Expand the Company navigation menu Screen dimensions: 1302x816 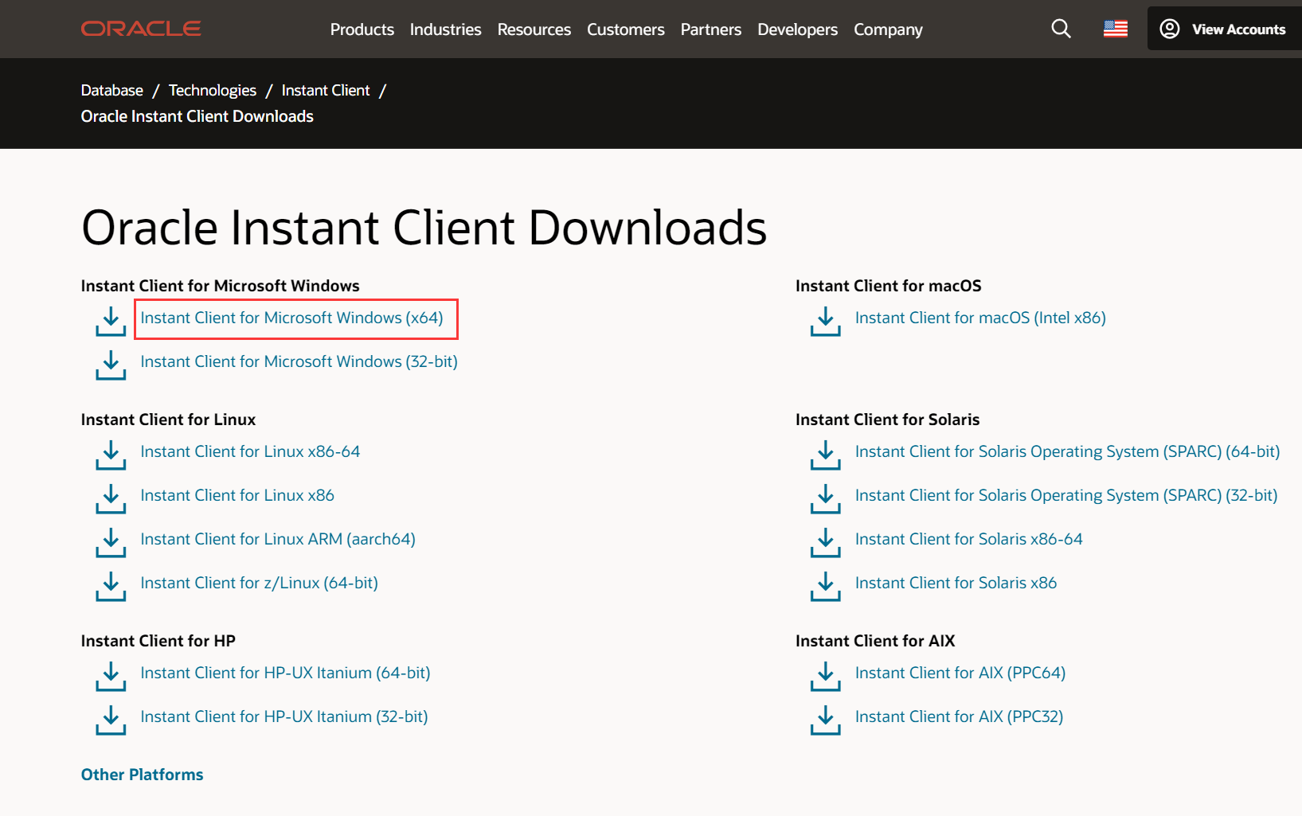point(888,29)
